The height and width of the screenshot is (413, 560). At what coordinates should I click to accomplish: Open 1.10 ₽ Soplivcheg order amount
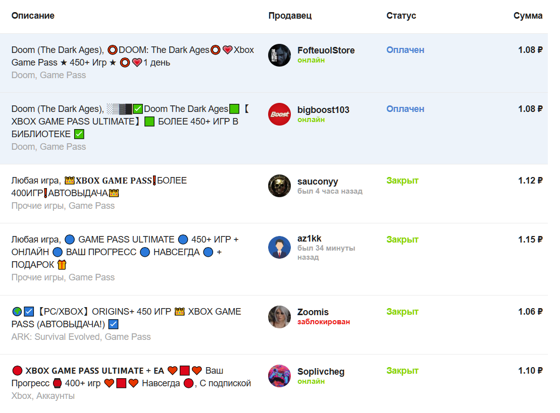pos(530,371)
